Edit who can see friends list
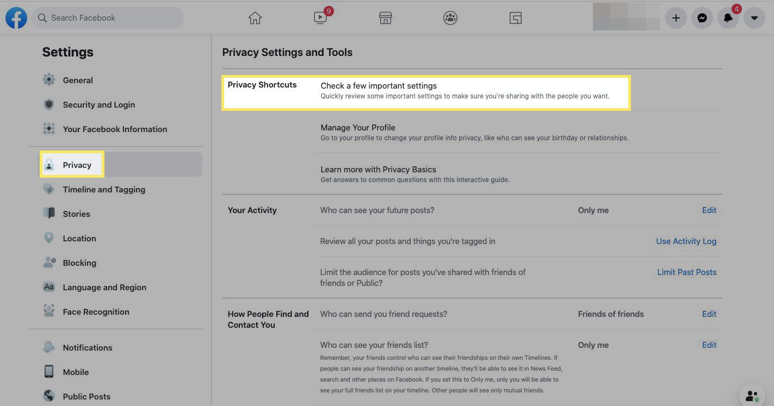The height and width of the screenshot is (406, 774). [x=709, y=345]
